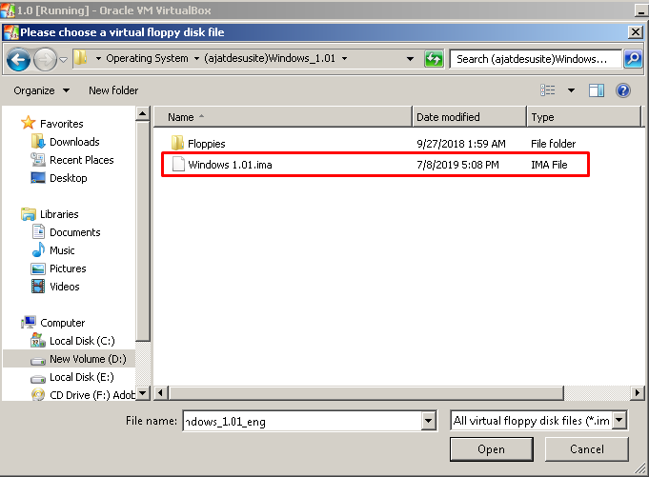Open Downloads in Favorites
Image resolution: width=649 pixels, height=477 pixels.
point(74,142)
